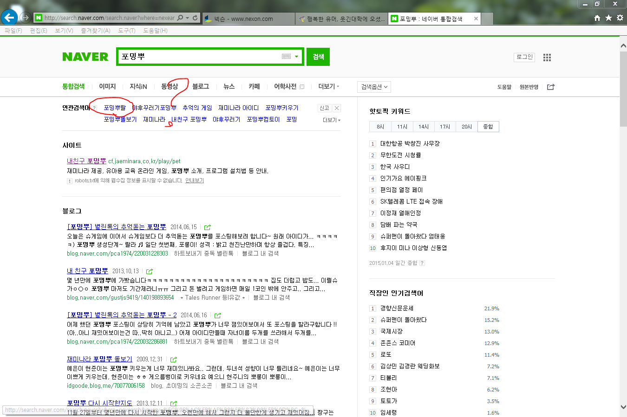Switch to the 이미지 search tab
The width and height of the screenshot is (627, 417).
pyautogui.click(x=107, y=87)
